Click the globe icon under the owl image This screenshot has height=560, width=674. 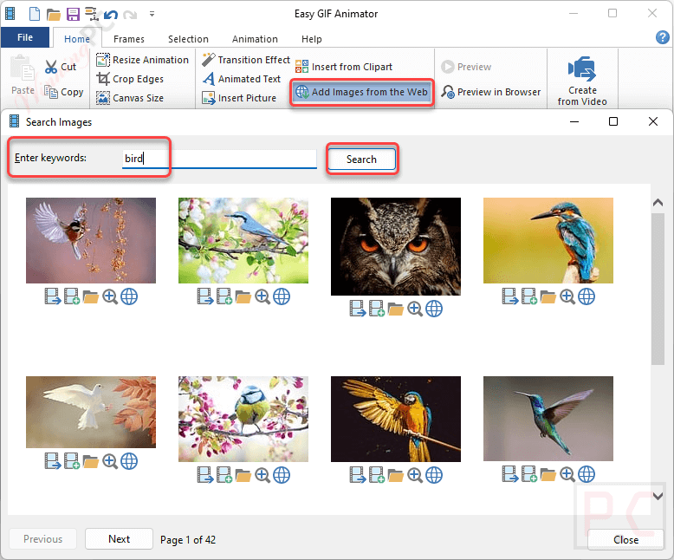click(x=434, y=309)
